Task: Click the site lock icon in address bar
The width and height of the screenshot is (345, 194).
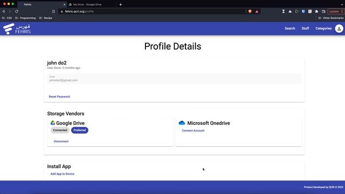Action: pyautogui.click(x=61, y=11)
